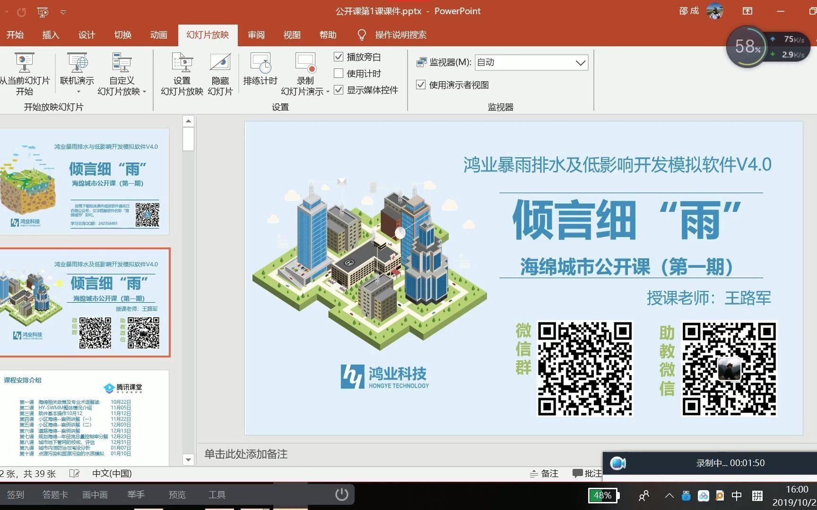817x510 pixels.
Task: Switch to the 动画 ribbon tab
Action: point(158,35)
